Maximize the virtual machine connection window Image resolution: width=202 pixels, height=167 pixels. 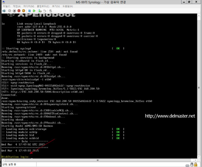coord(189,2)
